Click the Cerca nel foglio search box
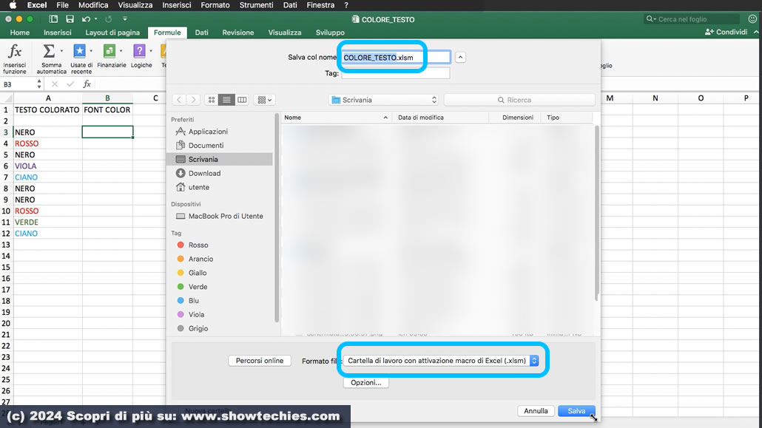Image resolution: width=762 pixels, height=428 pixels. tap(691, 19)
